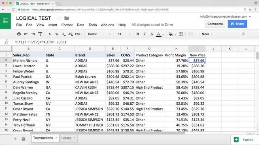Switch to the Transactions sheet tab
This screenshot has height=145, width=259.
click(x=43, y=138)
